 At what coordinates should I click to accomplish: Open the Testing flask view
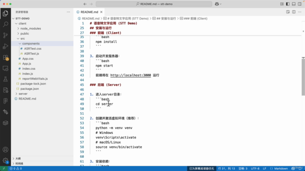(5, 79)
